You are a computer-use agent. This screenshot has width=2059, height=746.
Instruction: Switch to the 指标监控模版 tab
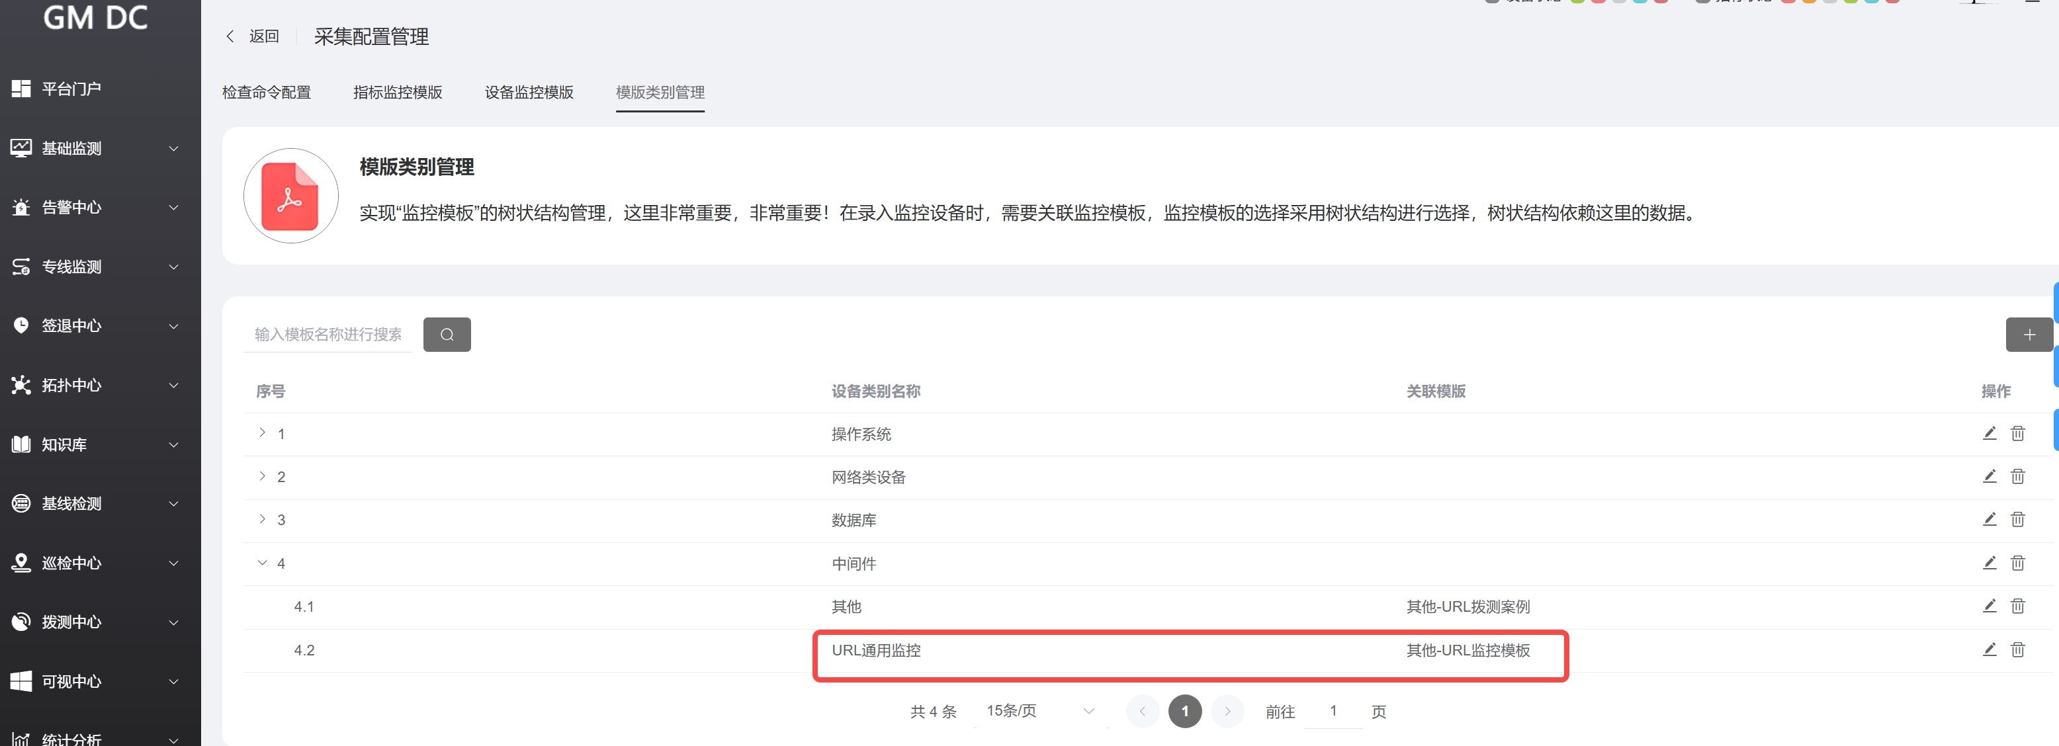pyautogui.click(x=397, y=92)
